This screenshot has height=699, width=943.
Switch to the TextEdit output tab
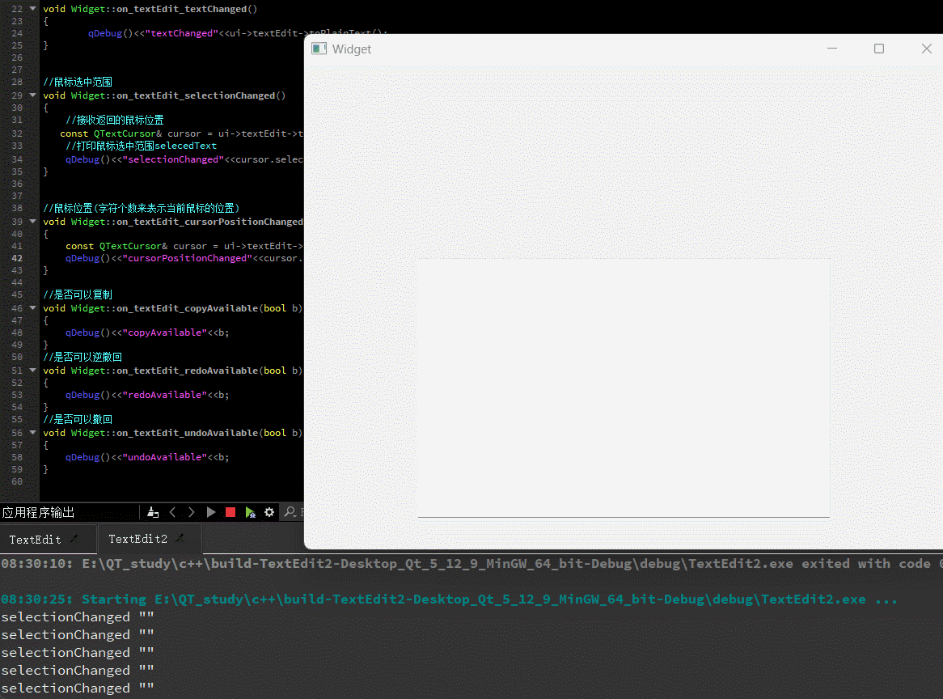point(35,540)
